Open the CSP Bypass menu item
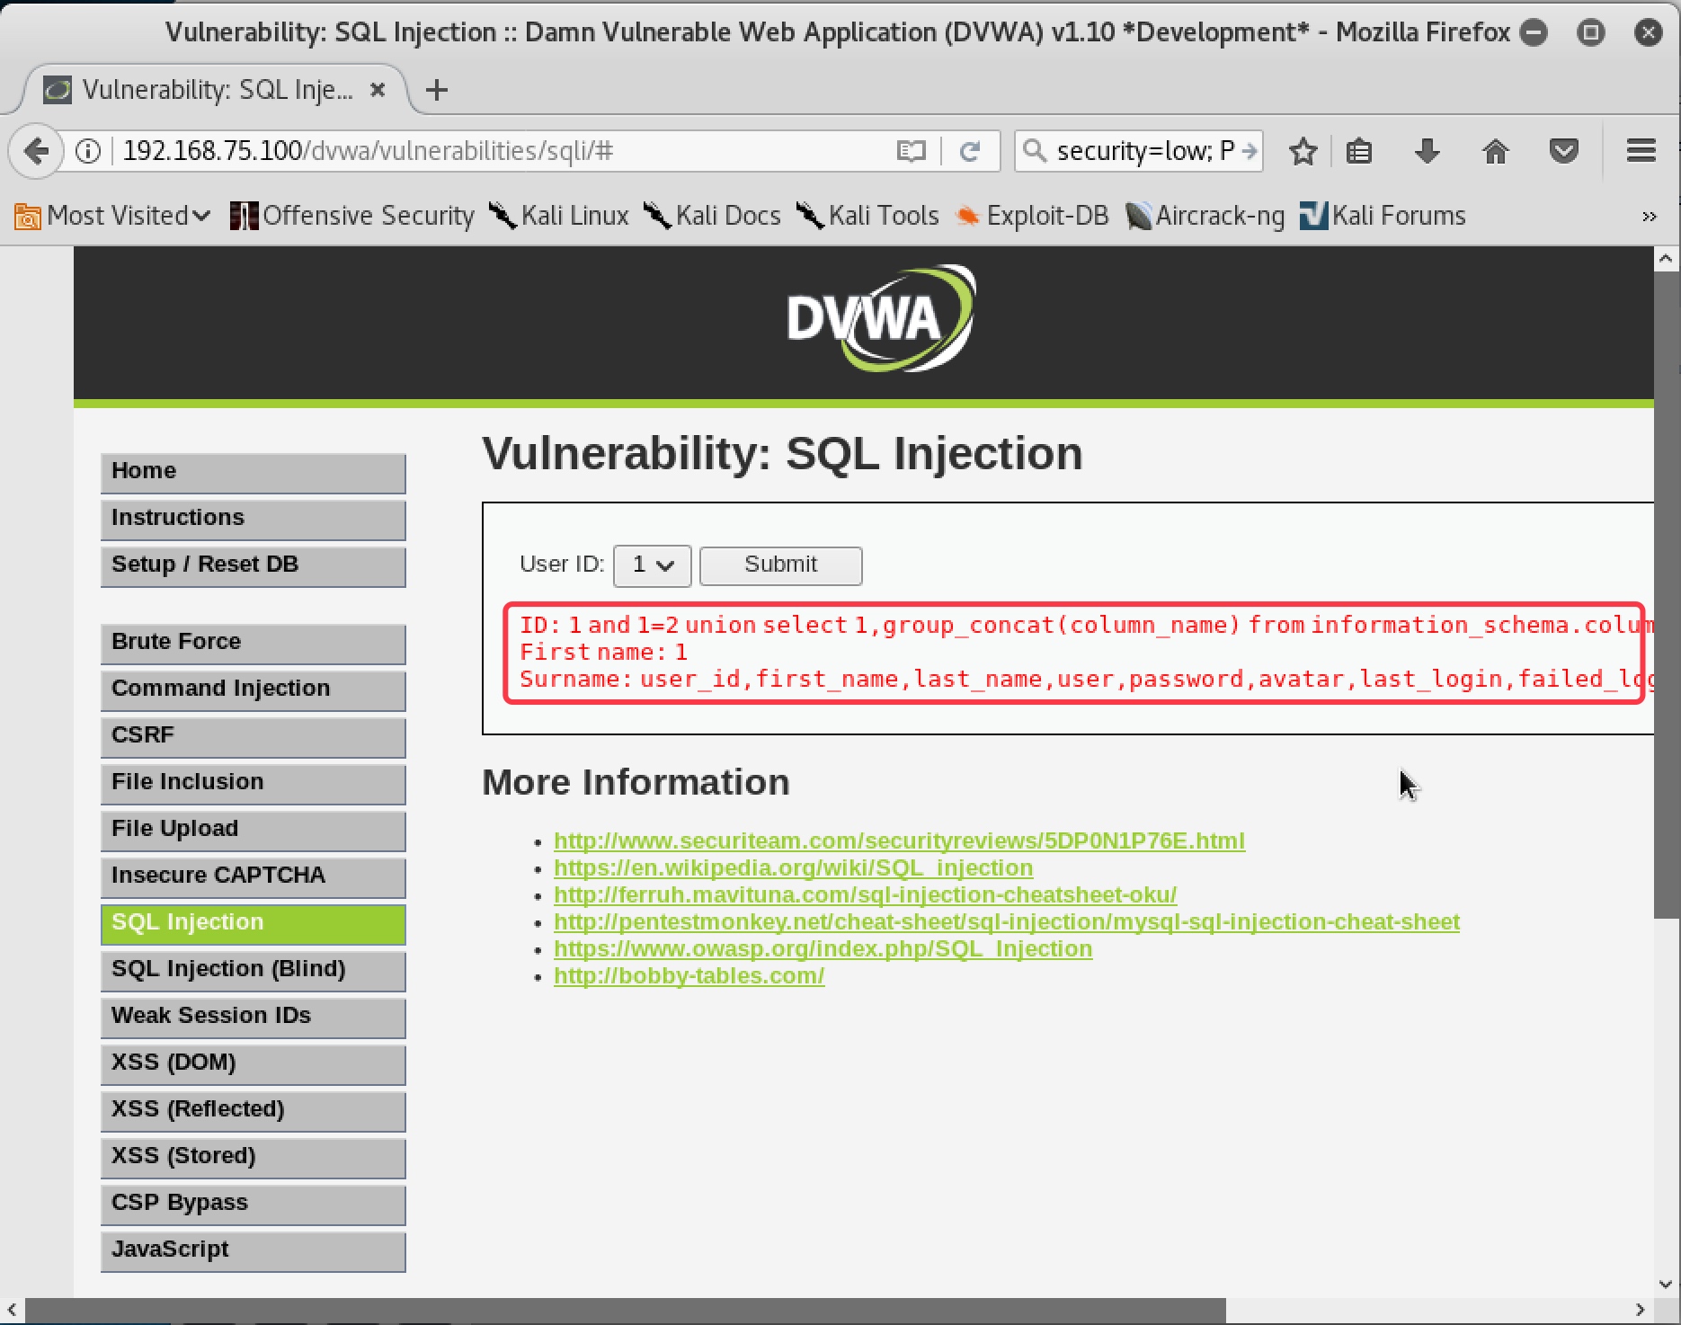The height and width of the screenshot is (1325, 1681). point(253,1205)
